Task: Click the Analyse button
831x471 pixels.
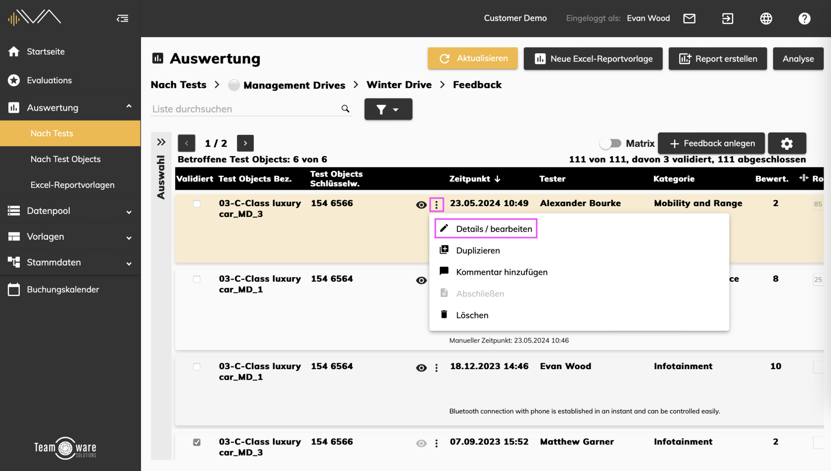Action: click(798, 58)
